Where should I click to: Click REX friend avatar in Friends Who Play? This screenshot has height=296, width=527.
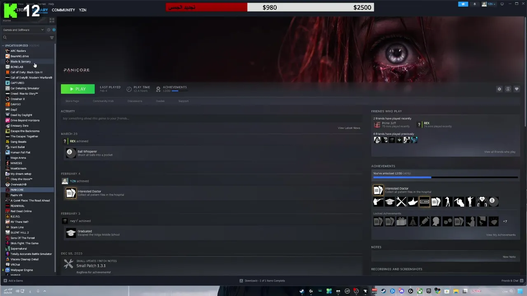click(x=419, y=124)
